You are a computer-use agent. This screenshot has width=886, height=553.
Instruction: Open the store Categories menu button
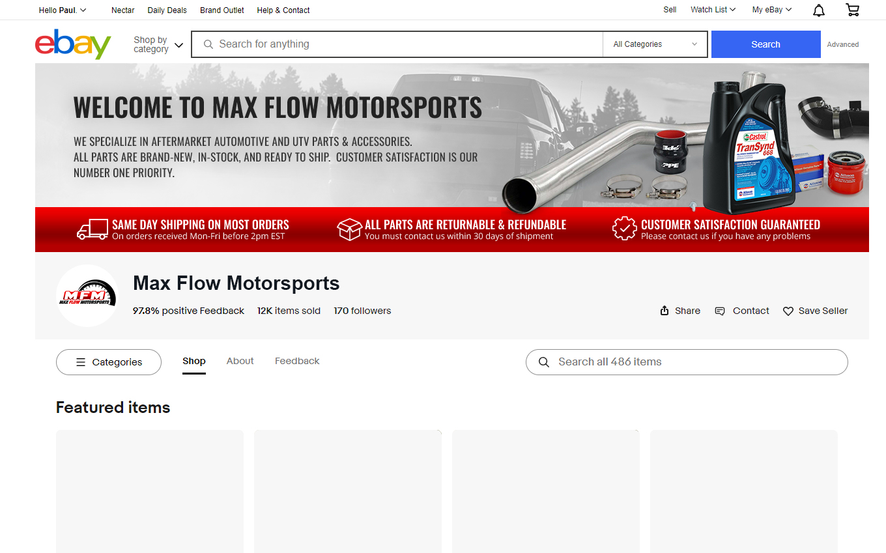[109, 362]
